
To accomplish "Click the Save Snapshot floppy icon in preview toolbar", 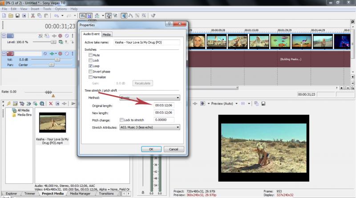I will [x=263, y=104].
